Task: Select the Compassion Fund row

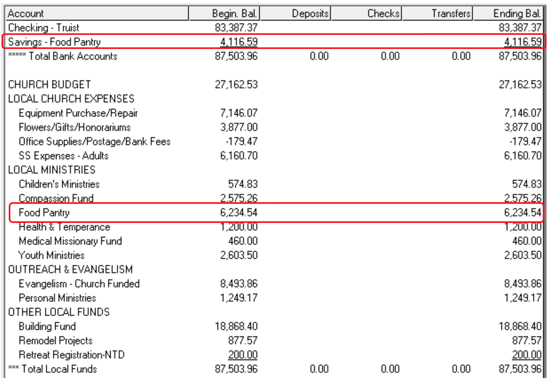Action: point(56,198)
